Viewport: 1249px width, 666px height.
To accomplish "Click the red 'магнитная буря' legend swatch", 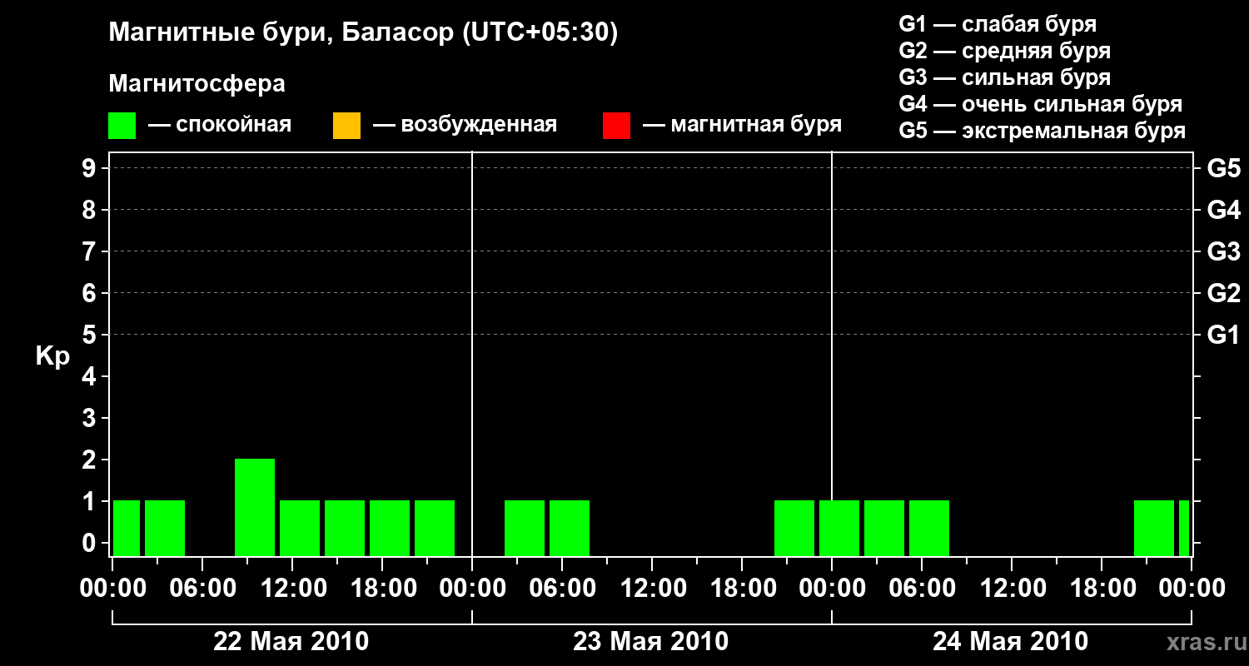I will pyautogui.click(x=616, y=126).
